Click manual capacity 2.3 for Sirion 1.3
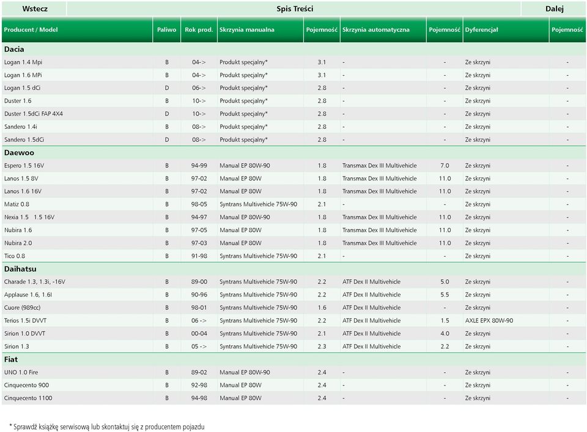 click(322, 346)
